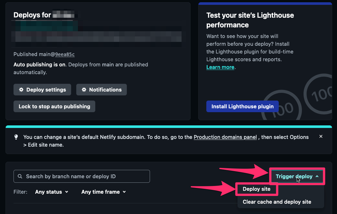
Task: Click the lightbulb tip icon
Action: pyautogui.click(x=16, y=137)
